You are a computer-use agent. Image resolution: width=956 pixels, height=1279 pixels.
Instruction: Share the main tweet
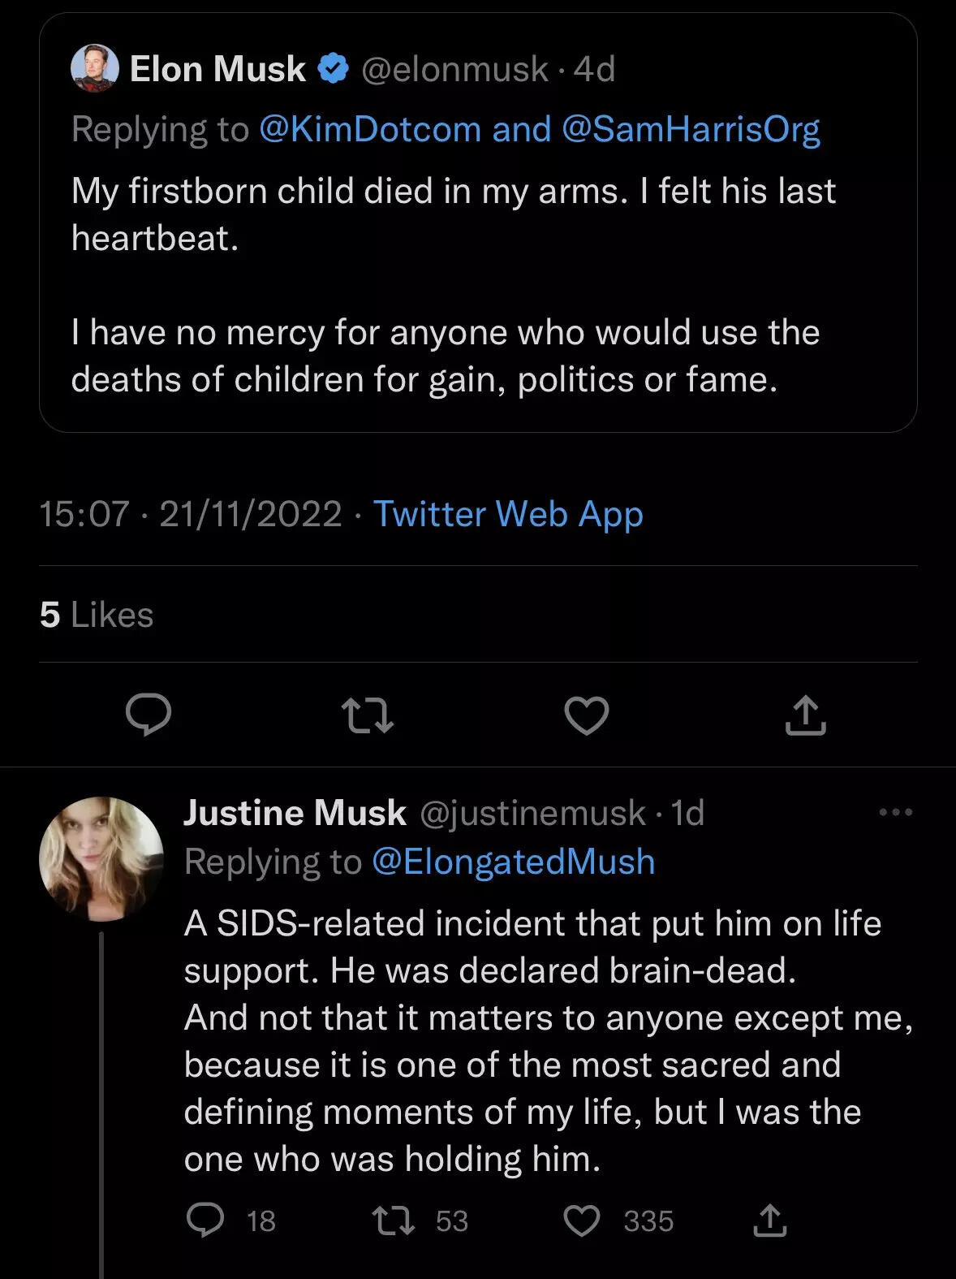tap(806, 715)
